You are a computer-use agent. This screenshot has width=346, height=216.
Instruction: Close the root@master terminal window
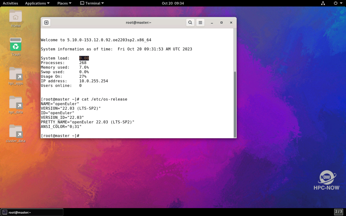point(231,22)
